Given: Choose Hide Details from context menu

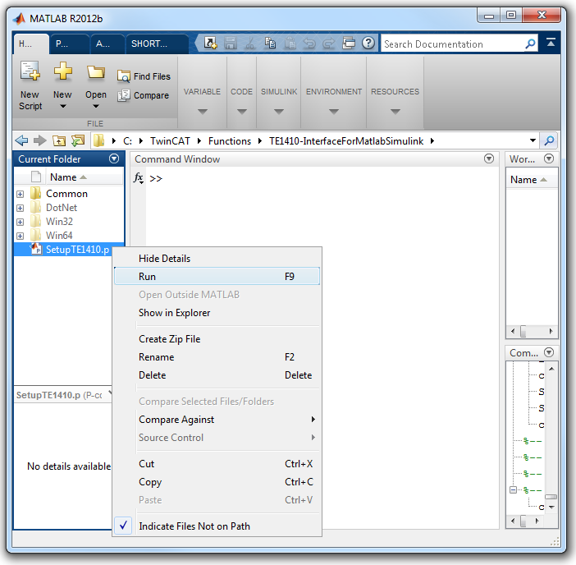Looking at the screenshot, I should coord(217,259).
